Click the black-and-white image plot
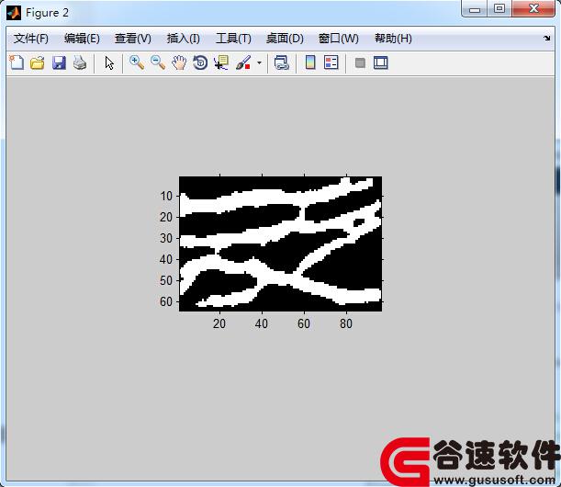Image resolution: width=561 pixels, height=487 pixels. [281, 243]
